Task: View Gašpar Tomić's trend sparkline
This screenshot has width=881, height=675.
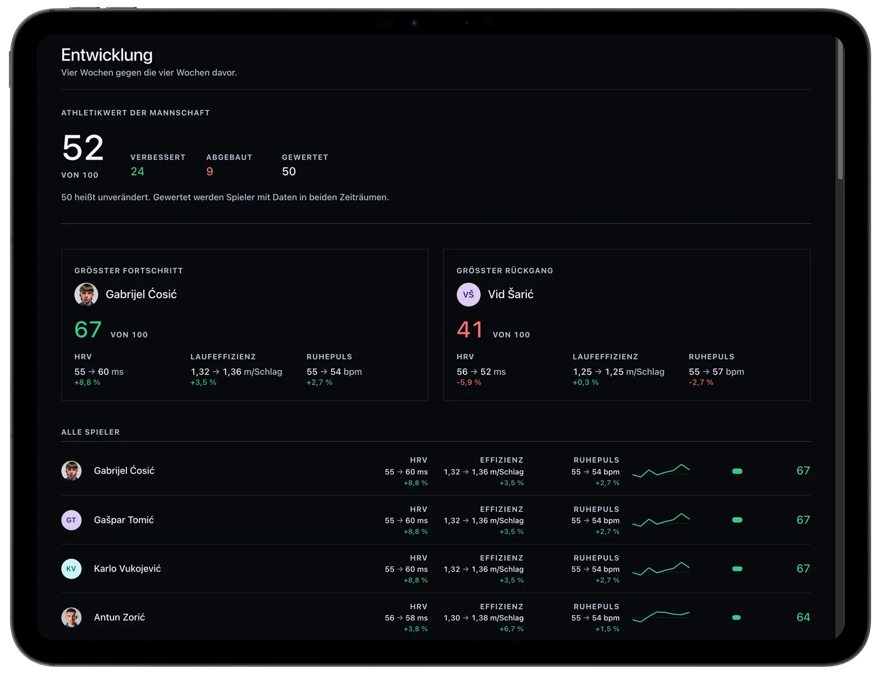Action: point(661,520)
